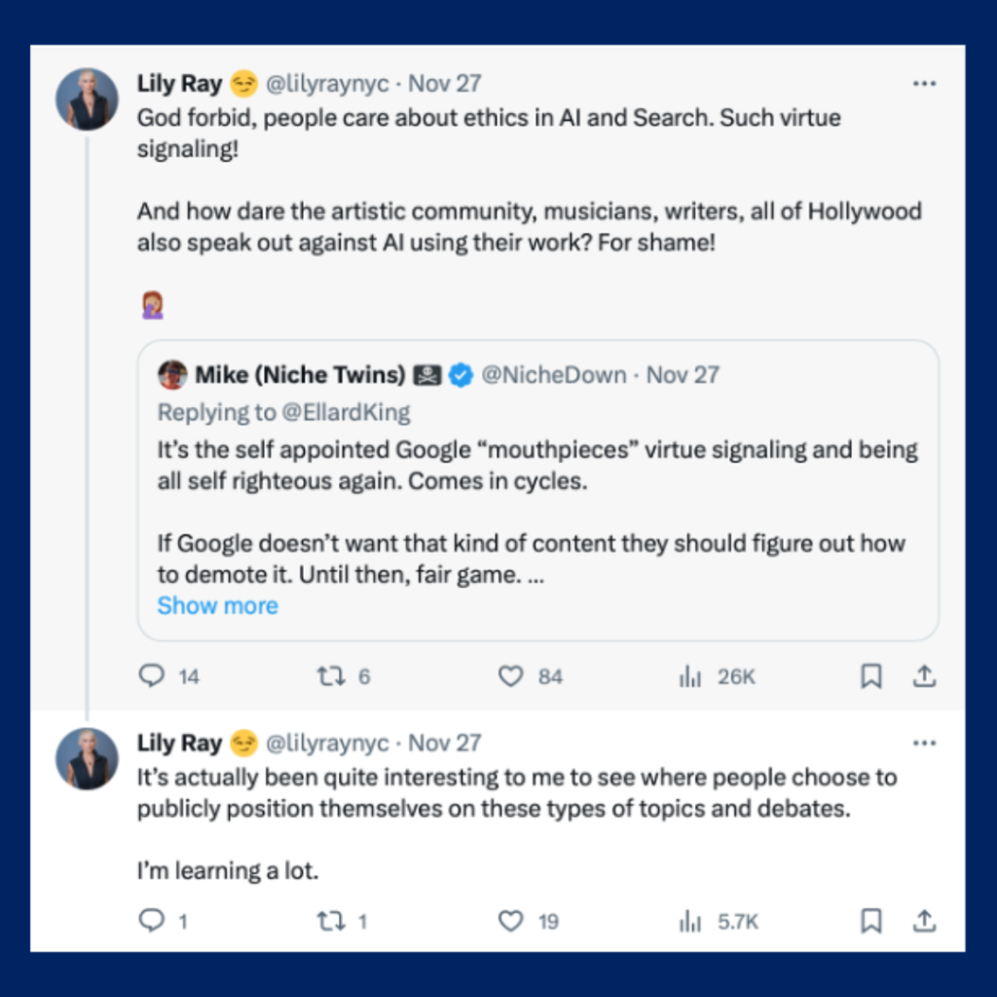The height and width of the screenshot is (997, 997).
Task: Open the more options menu on the top tweet
Action: coord(924,83)
